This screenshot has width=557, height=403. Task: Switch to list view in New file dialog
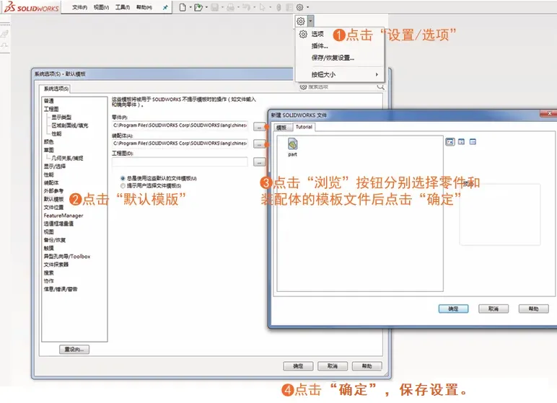coord(461,142)
